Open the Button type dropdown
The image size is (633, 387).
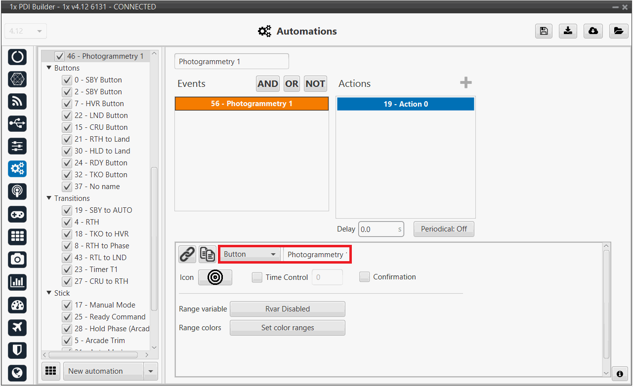coord(250,254)
